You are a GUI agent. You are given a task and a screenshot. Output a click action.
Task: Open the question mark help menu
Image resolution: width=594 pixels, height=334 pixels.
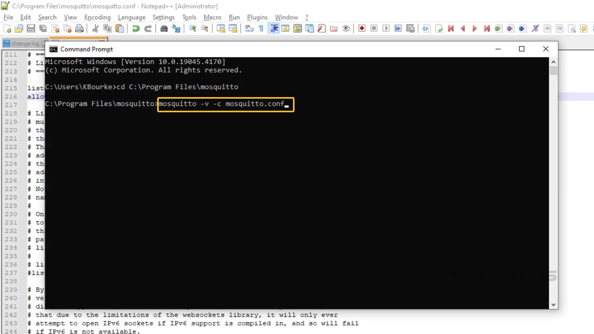tap(307, 17)
